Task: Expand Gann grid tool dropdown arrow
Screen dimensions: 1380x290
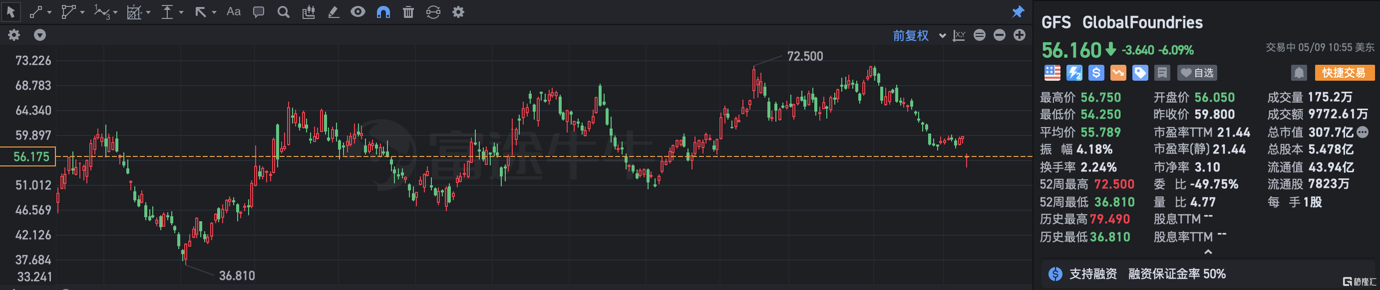Action: (x=148, y=12)
